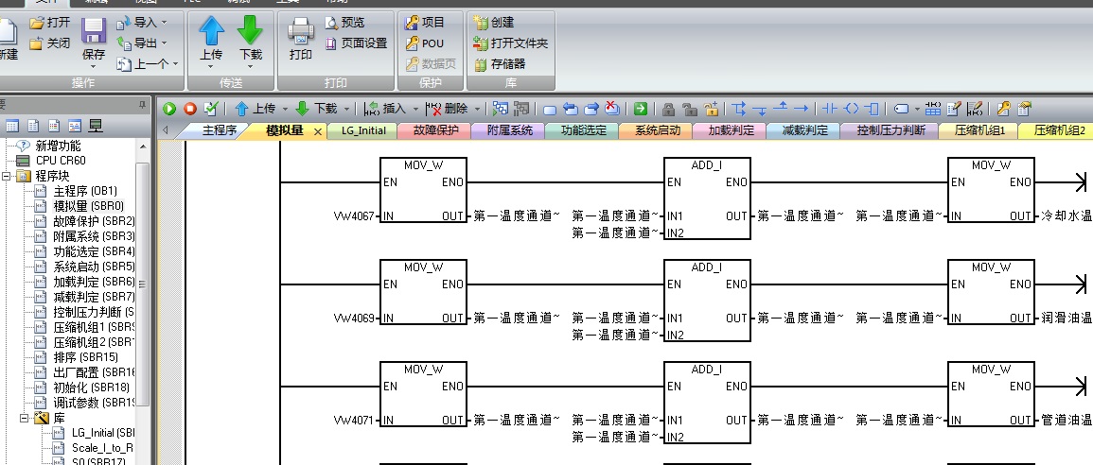Collapse the 程序块 tree node
Screen dimensions: 1093x465
click(9, 176)
